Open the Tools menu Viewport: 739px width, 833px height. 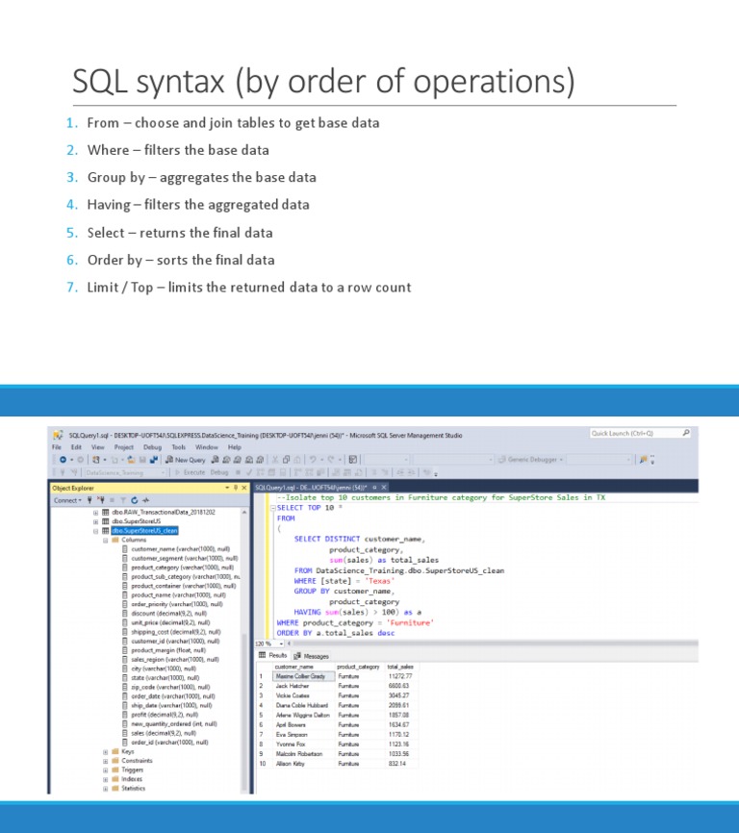(179, 447)
